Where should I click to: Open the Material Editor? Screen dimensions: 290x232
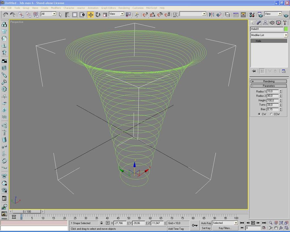(x=252, y=15)
